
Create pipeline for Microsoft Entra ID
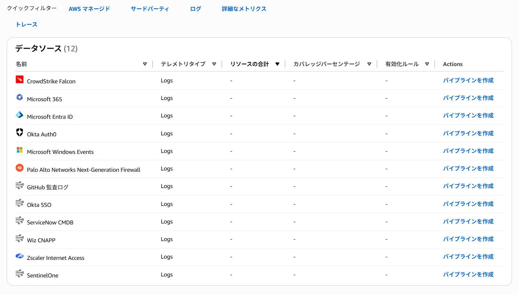click(x=468, y=116)
